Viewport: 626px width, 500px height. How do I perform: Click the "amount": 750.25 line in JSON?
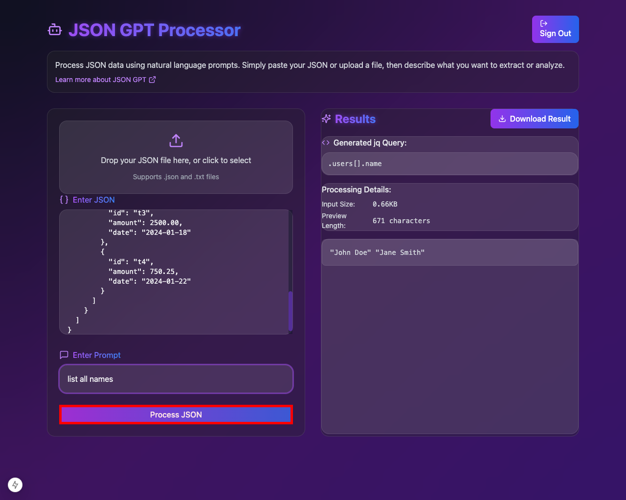[143, 271]
